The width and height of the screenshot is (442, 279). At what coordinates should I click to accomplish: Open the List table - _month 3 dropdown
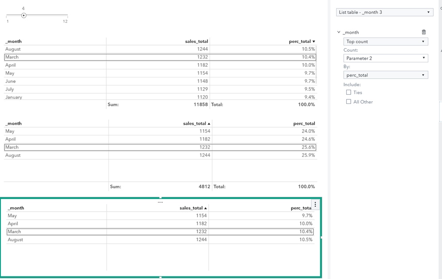[384, 12]
